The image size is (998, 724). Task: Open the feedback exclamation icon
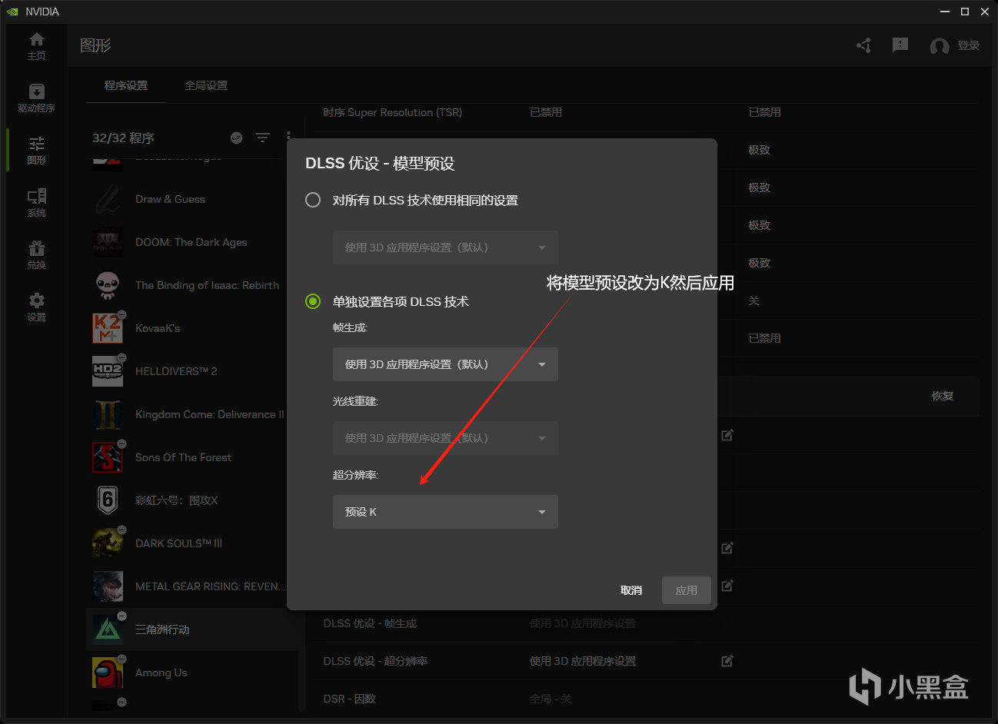900,45
